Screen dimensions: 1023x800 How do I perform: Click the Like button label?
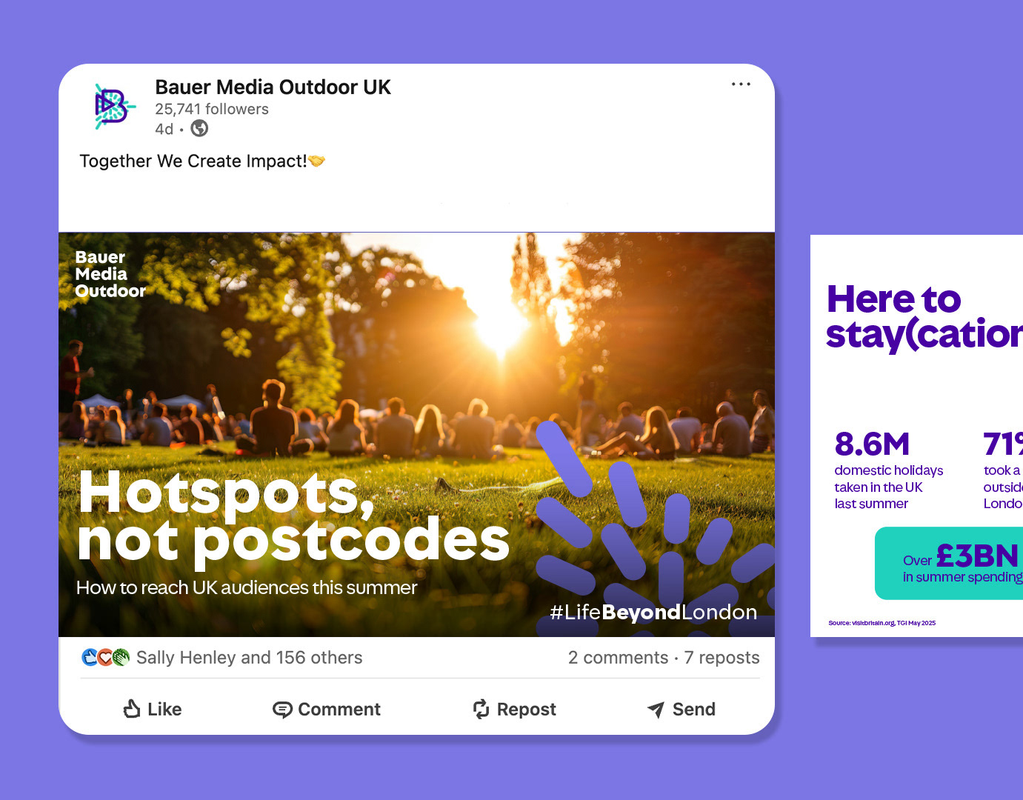tap(164, 710)
